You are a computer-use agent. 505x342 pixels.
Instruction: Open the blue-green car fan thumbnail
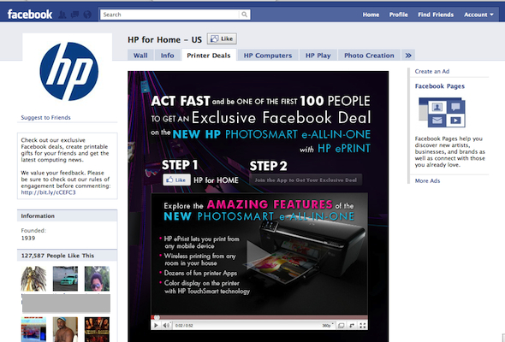tap(65, 279)
